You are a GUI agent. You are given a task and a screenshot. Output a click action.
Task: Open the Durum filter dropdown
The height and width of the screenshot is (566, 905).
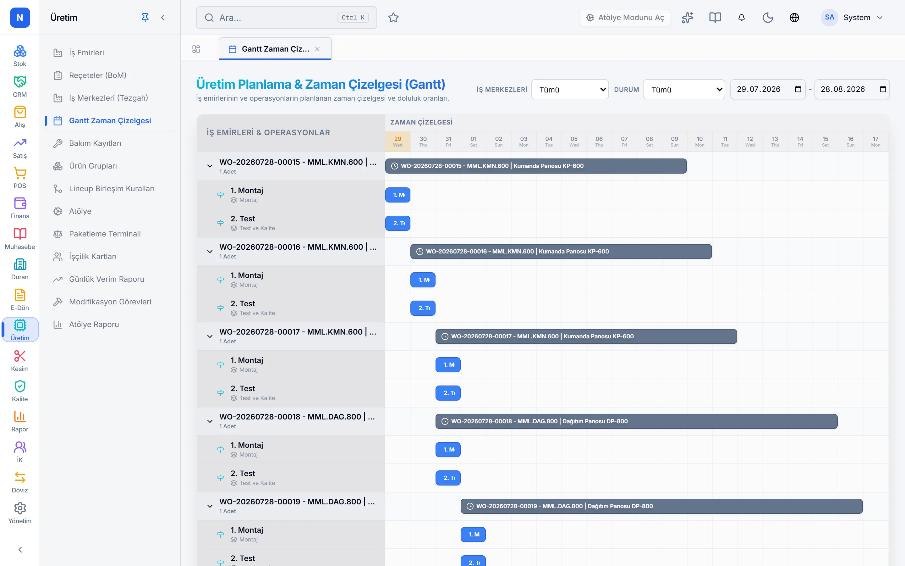684,90
